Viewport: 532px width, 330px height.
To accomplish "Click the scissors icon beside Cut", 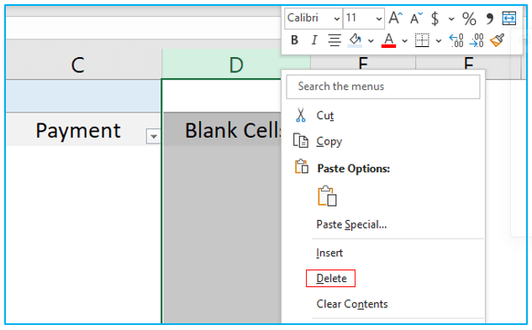I will point(300,115).
